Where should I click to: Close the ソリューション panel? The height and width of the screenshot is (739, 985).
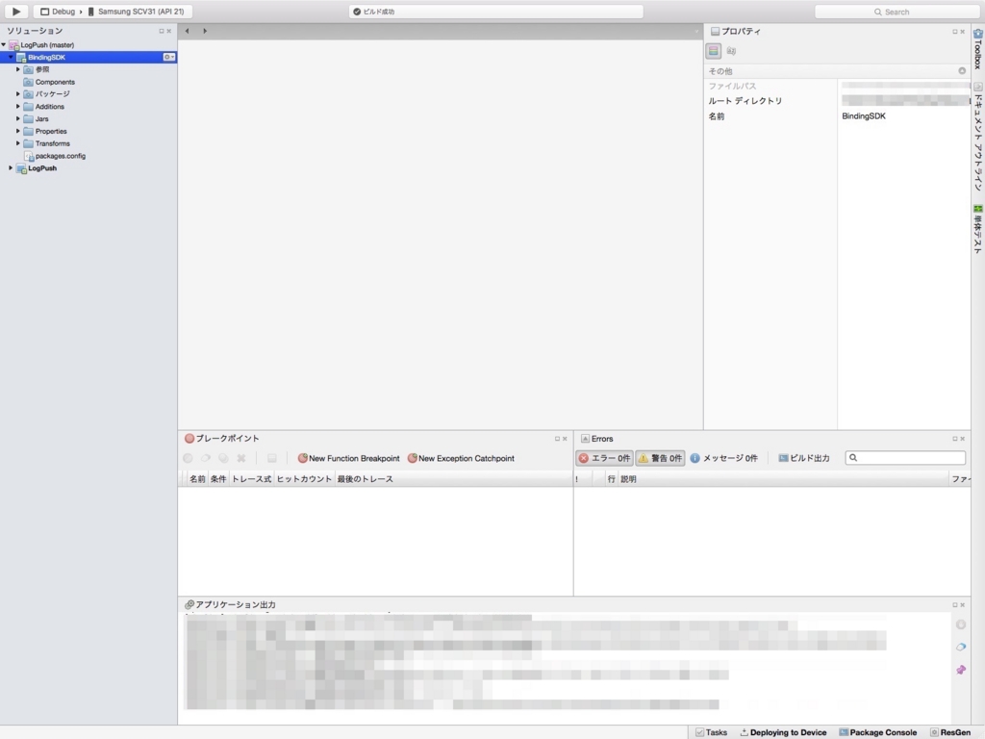[169, 31]
